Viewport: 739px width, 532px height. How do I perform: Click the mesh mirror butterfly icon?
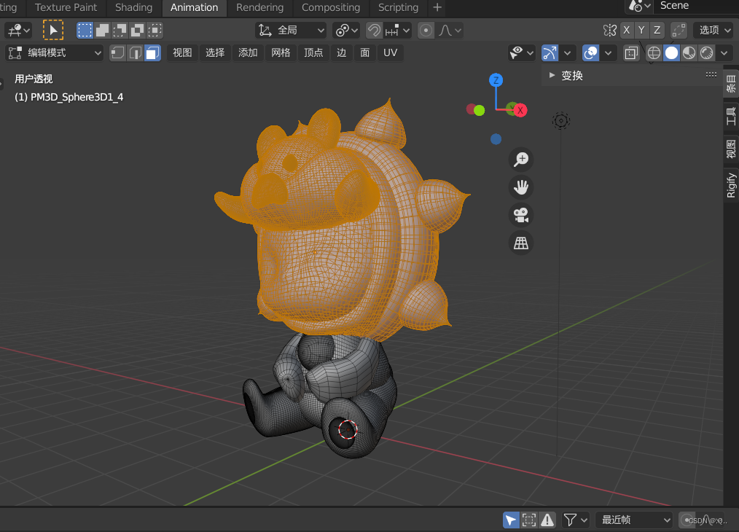click(610, 30)
